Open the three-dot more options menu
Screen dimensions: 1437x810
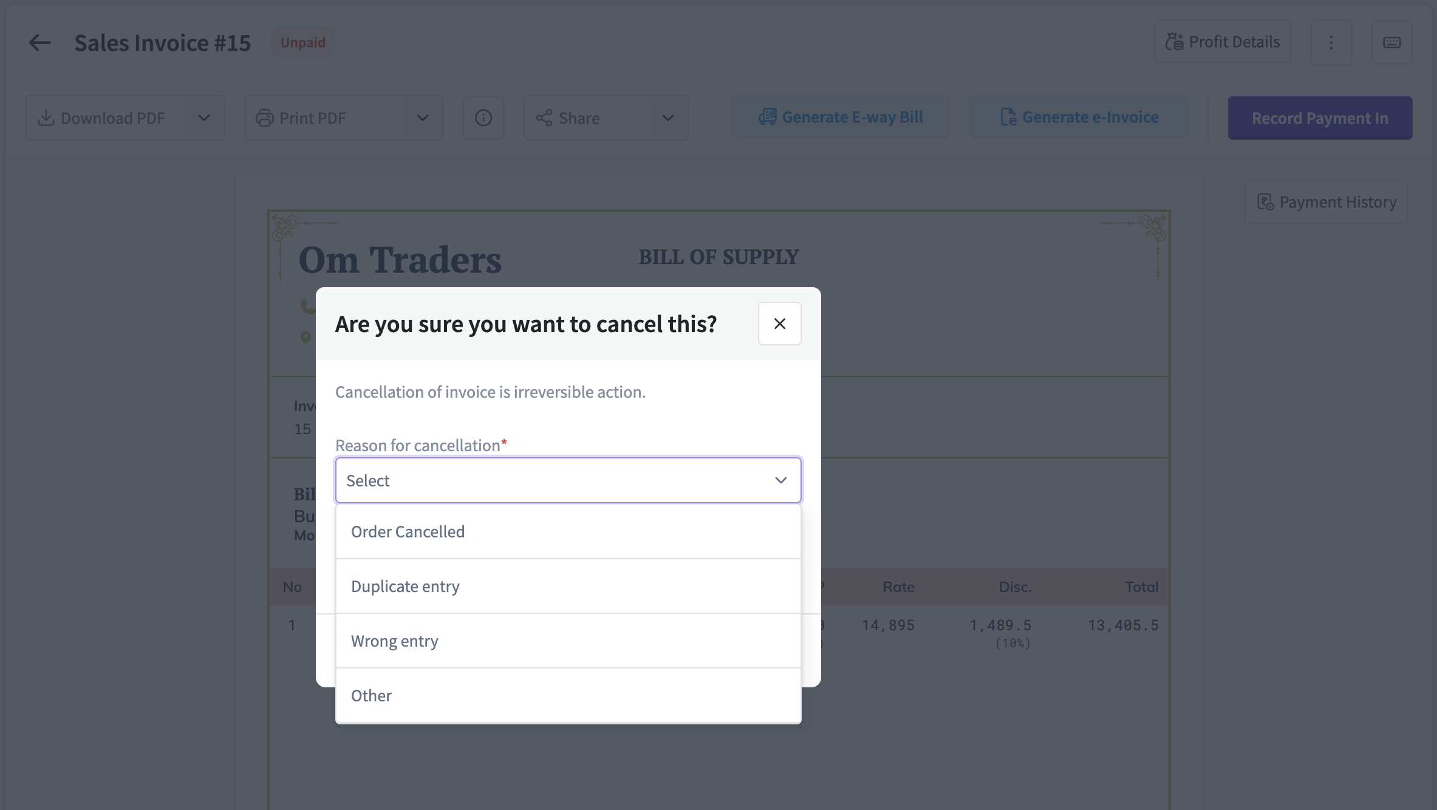pos(1331,43)
